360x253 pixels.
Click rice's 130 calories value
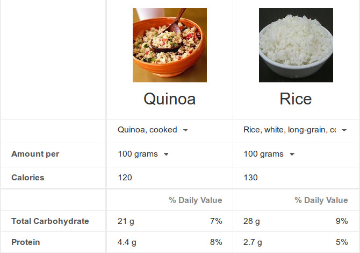coord(251,178)
